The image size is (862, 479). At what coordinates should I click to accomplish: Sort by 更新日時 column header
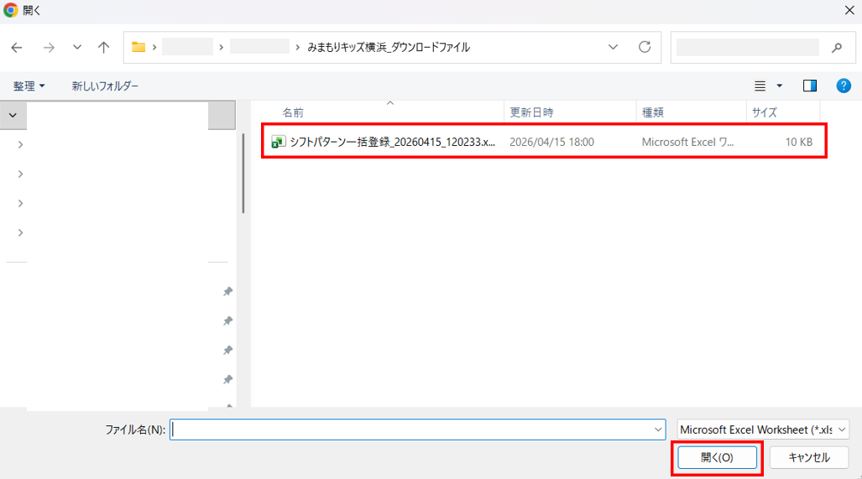pyautogui.click(x=531, y=112)
